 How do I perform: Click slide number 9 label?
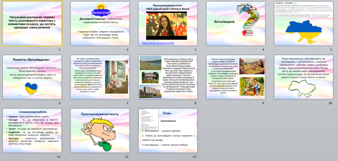click(x=263, y=103)
